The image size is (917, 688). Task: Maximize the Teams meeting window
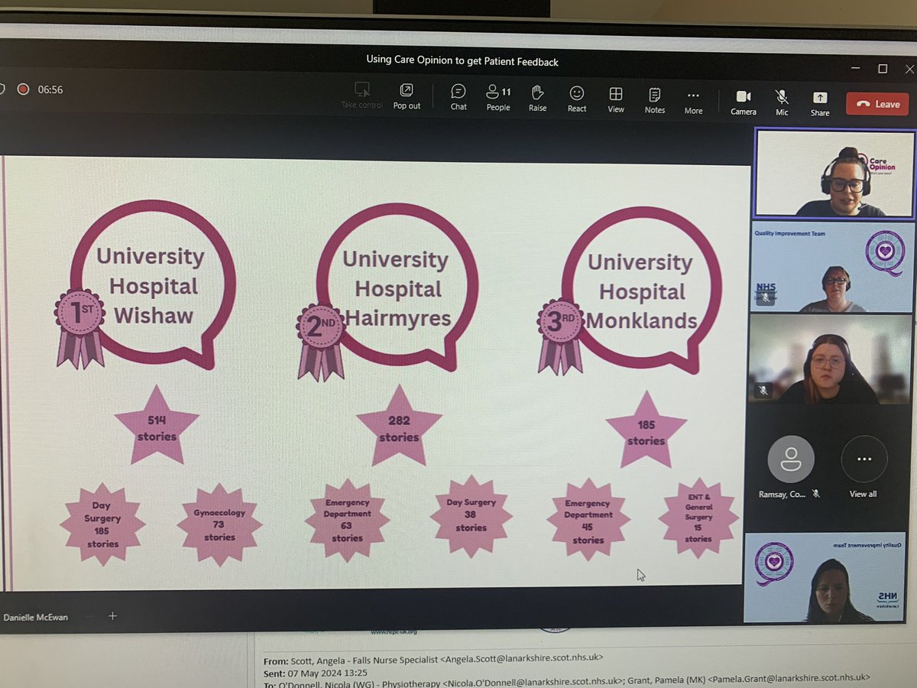[883, 69]
